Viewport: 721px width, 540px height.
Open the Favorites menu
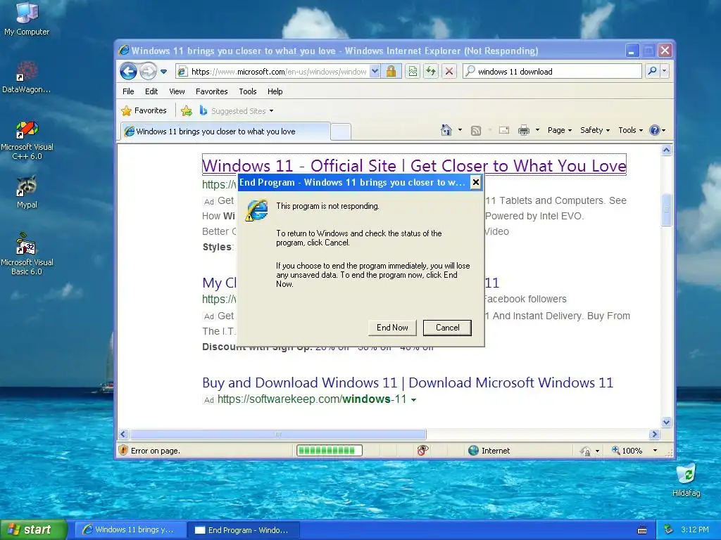tap(211, 91)
